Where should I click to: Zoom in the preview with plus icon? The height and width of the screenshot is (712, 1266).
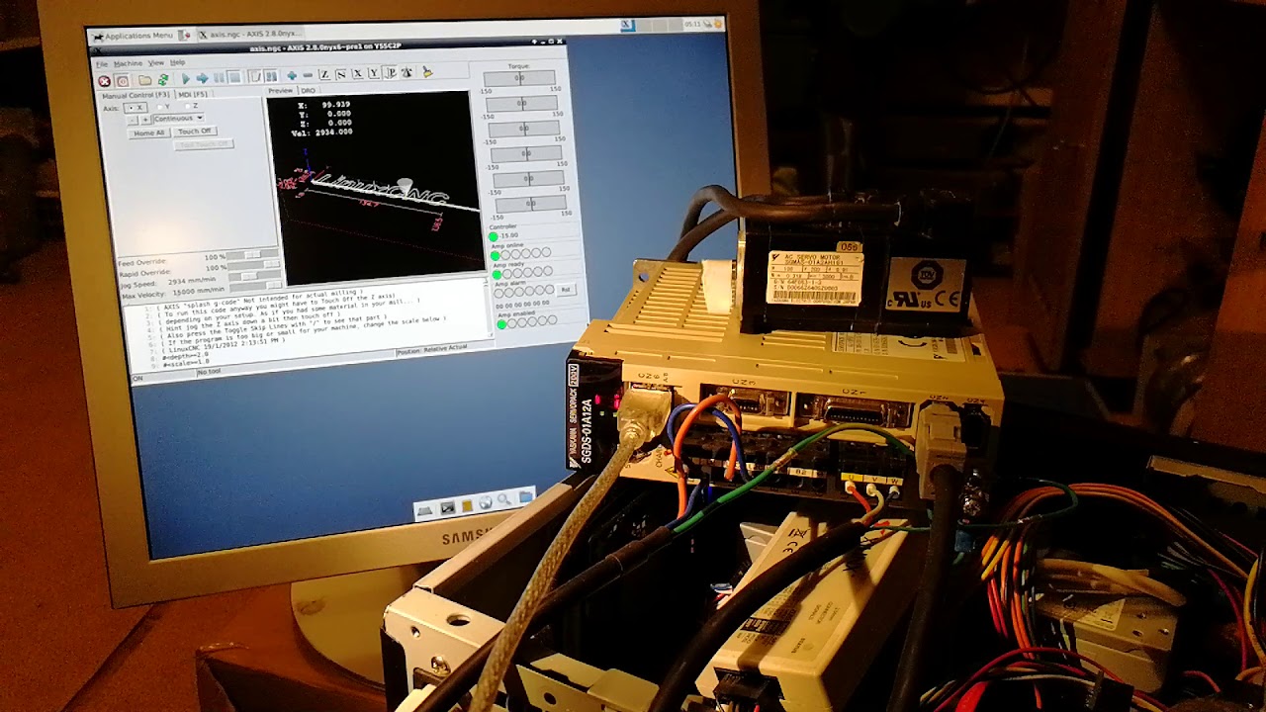coord(292,75)
